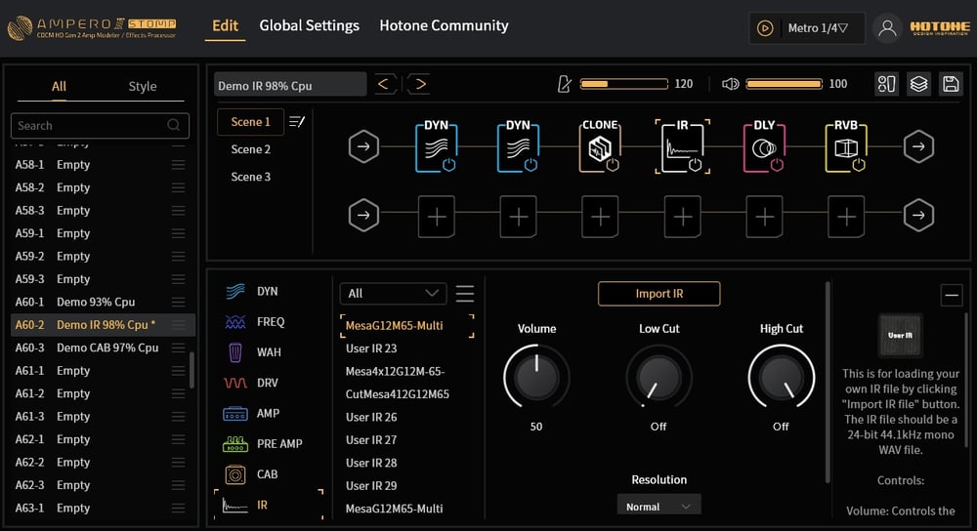Image resolution: width=977 pixels, height=531 pixels.
Task: Switch to the Style patches tab
Action: [142, 87]
